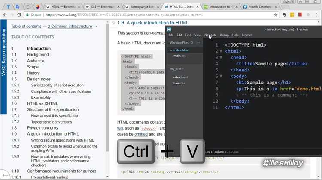Go back using the browser back arrow

[5, 15]
